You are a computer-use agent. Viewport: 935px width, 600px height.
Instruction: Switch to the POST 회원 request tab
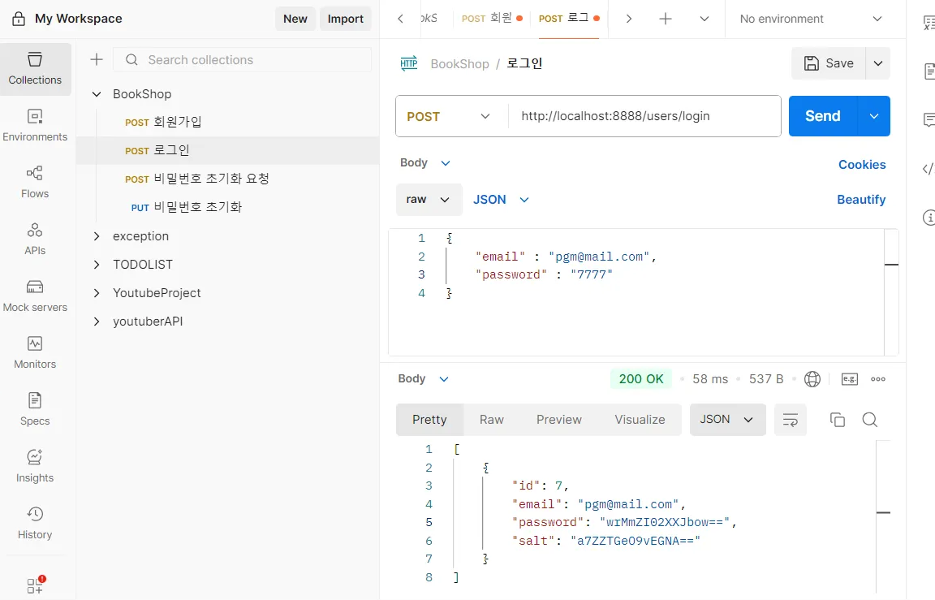pyautogui.click(x=492, y=19)
